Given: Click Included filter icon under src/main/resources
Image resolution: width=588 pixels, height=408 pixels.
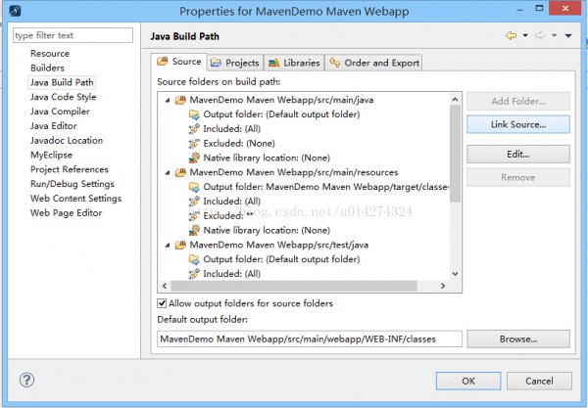Looking at the screenshot, I should click(194, 202).
